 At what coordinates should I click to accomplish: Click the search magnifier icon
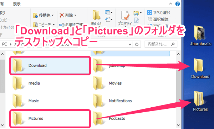173,44
